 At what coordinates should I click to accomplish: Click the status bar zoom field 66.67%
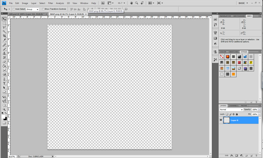(12, 157)
